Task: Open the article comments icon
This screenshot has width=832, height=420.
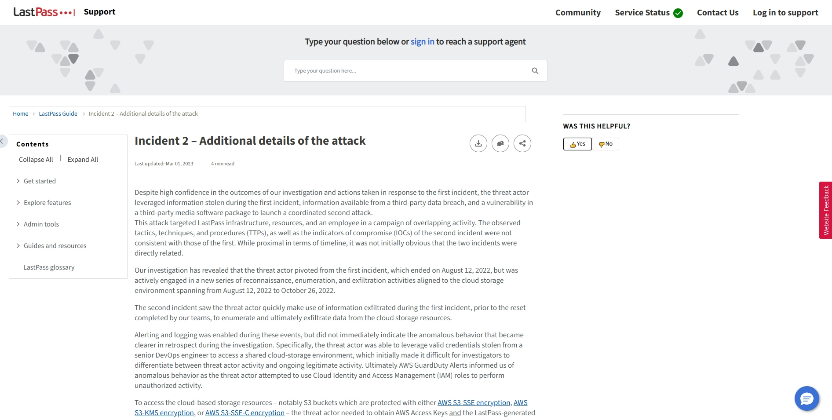Action: pyautogui.click(x=500, y=143)
